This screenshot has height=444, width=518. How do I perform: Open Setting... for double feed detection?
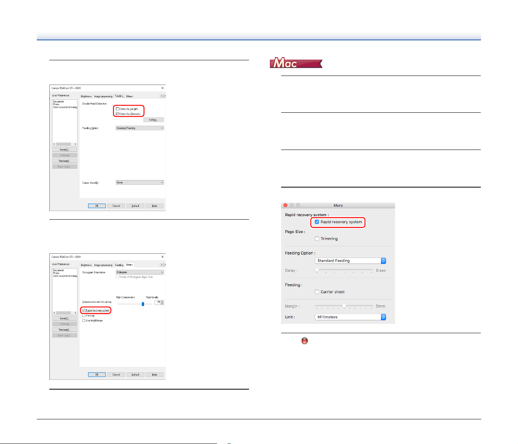(x=153, y=120)
